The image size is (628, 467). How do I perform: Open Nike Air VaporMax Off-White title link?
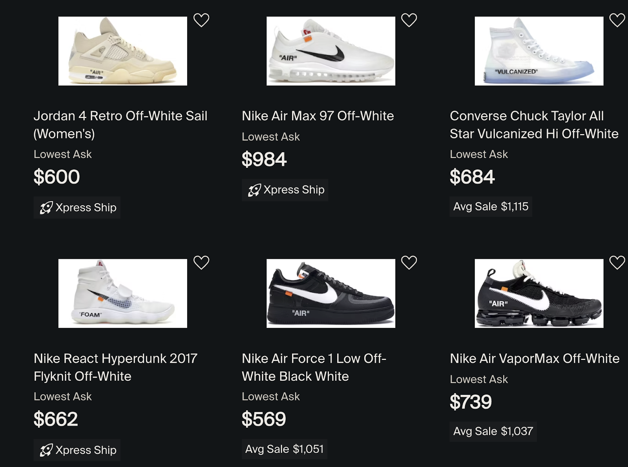coord(535,358)
